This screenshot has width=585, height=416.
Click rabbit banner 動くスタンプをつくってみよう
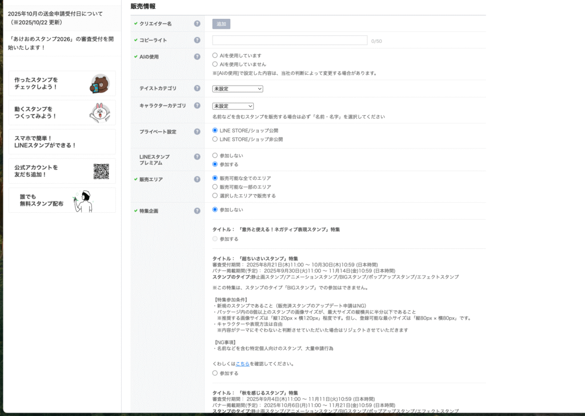point(62,112)
